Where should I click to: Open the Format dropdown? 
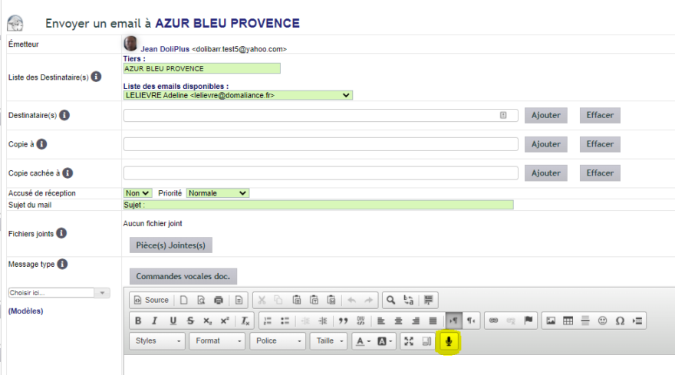217,341
